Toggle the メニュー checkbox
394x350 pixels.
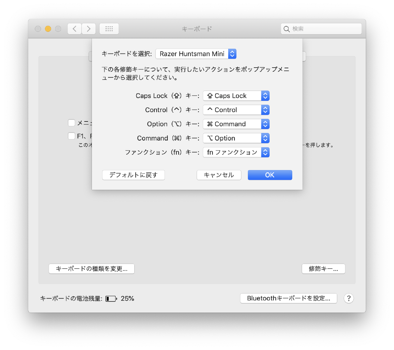72,123
